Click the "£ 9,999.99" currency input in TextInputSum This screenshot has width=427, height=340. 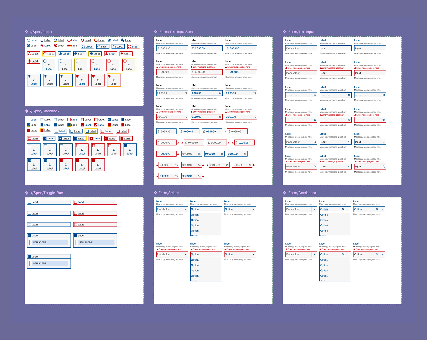172,48
